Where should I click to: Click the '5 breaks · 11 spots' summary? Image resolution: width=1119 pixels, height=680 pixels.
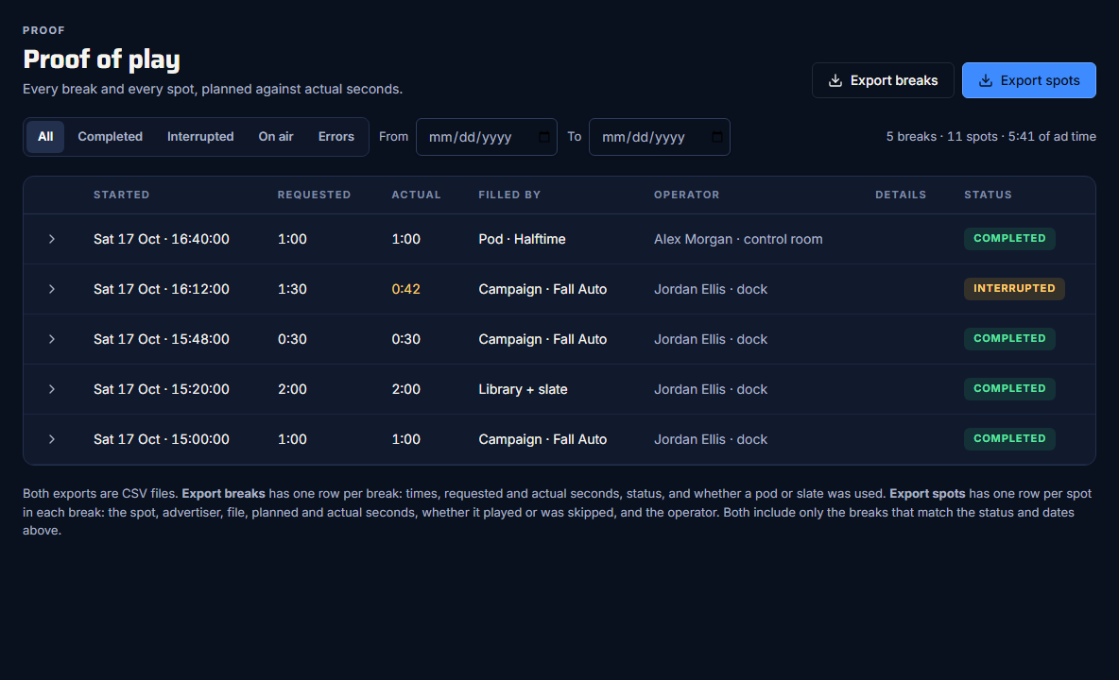pos(991,137)
